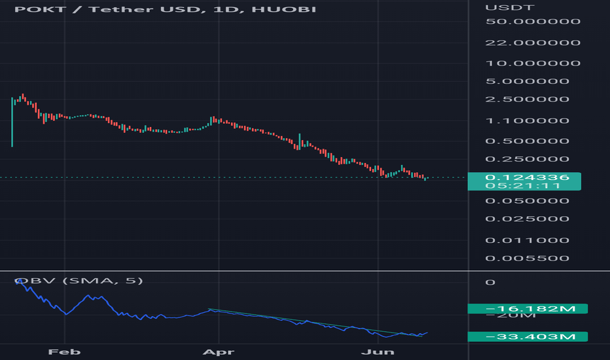610x360 pixels.
Task: Click the OBV (SMA, 5) indicator label
Action: tap(79, 281)
